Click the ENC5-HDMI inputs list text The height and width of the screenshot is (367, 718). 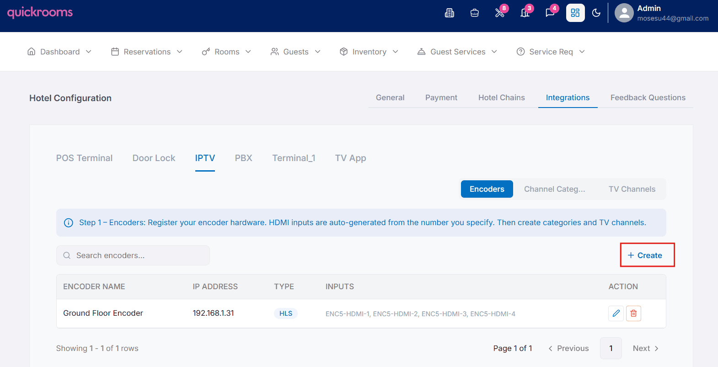click(420, 314)
